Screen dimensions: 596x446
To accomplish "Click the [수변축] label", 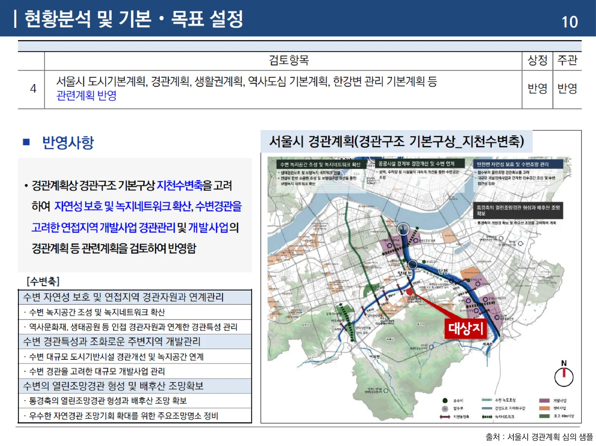I will coord(43,281).
